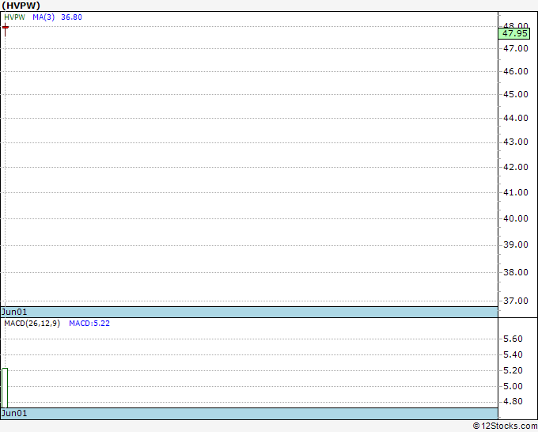
Task: Click the 42.00 price axis label
Action: click(515, 167)
